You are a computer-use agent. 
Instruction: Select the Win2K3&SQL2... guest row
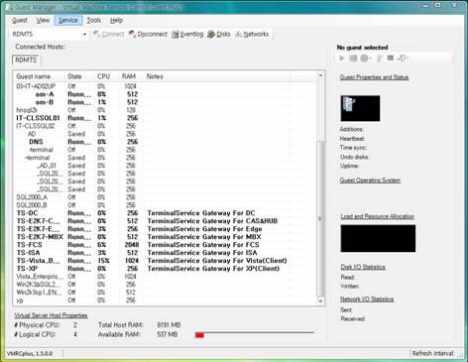166,285
